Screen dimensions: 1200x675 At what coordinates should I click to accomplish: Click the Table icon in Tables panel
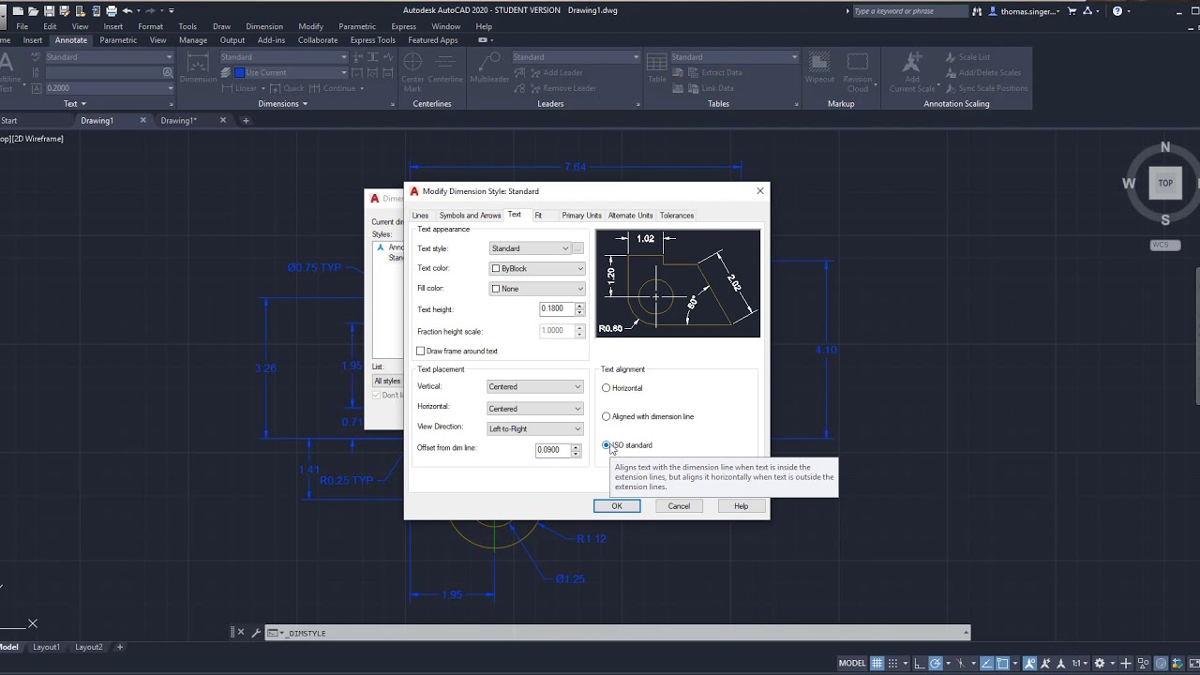coord(656,63)
